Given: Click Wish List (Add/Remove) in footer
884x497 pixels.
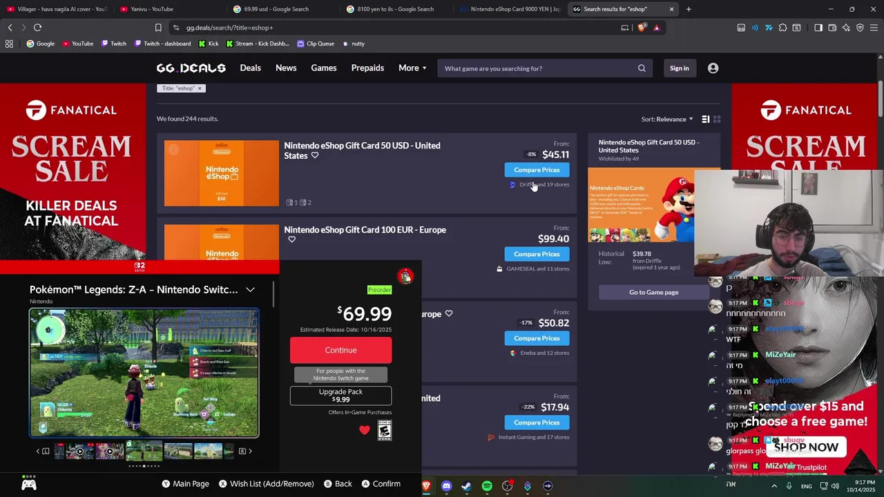Looking at the screenshot, I should pyautogui.click(x=266, y=484).
